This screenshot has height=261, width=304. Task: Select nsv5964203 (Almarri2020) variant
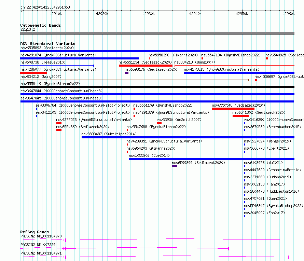[x=151, y=148]
